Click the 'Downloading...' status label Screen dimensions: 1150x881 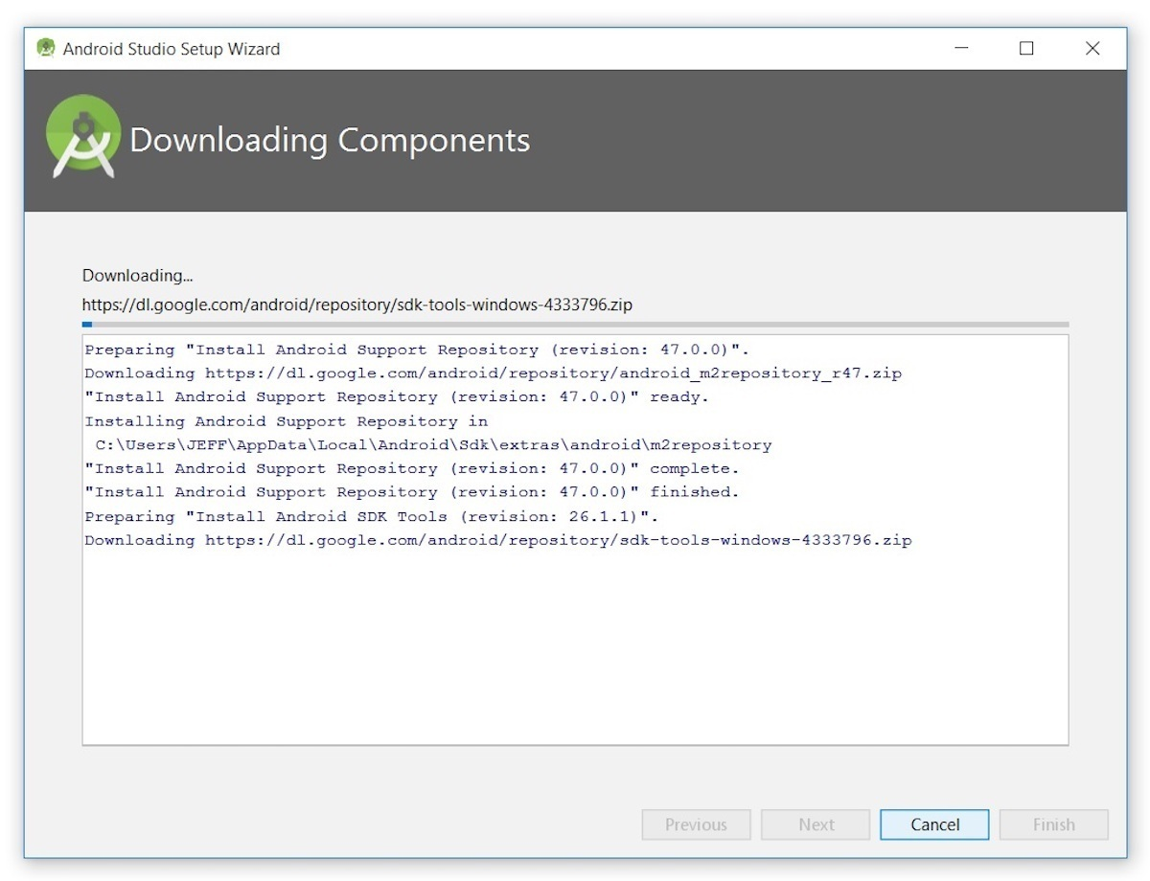[x=137, y=276]
